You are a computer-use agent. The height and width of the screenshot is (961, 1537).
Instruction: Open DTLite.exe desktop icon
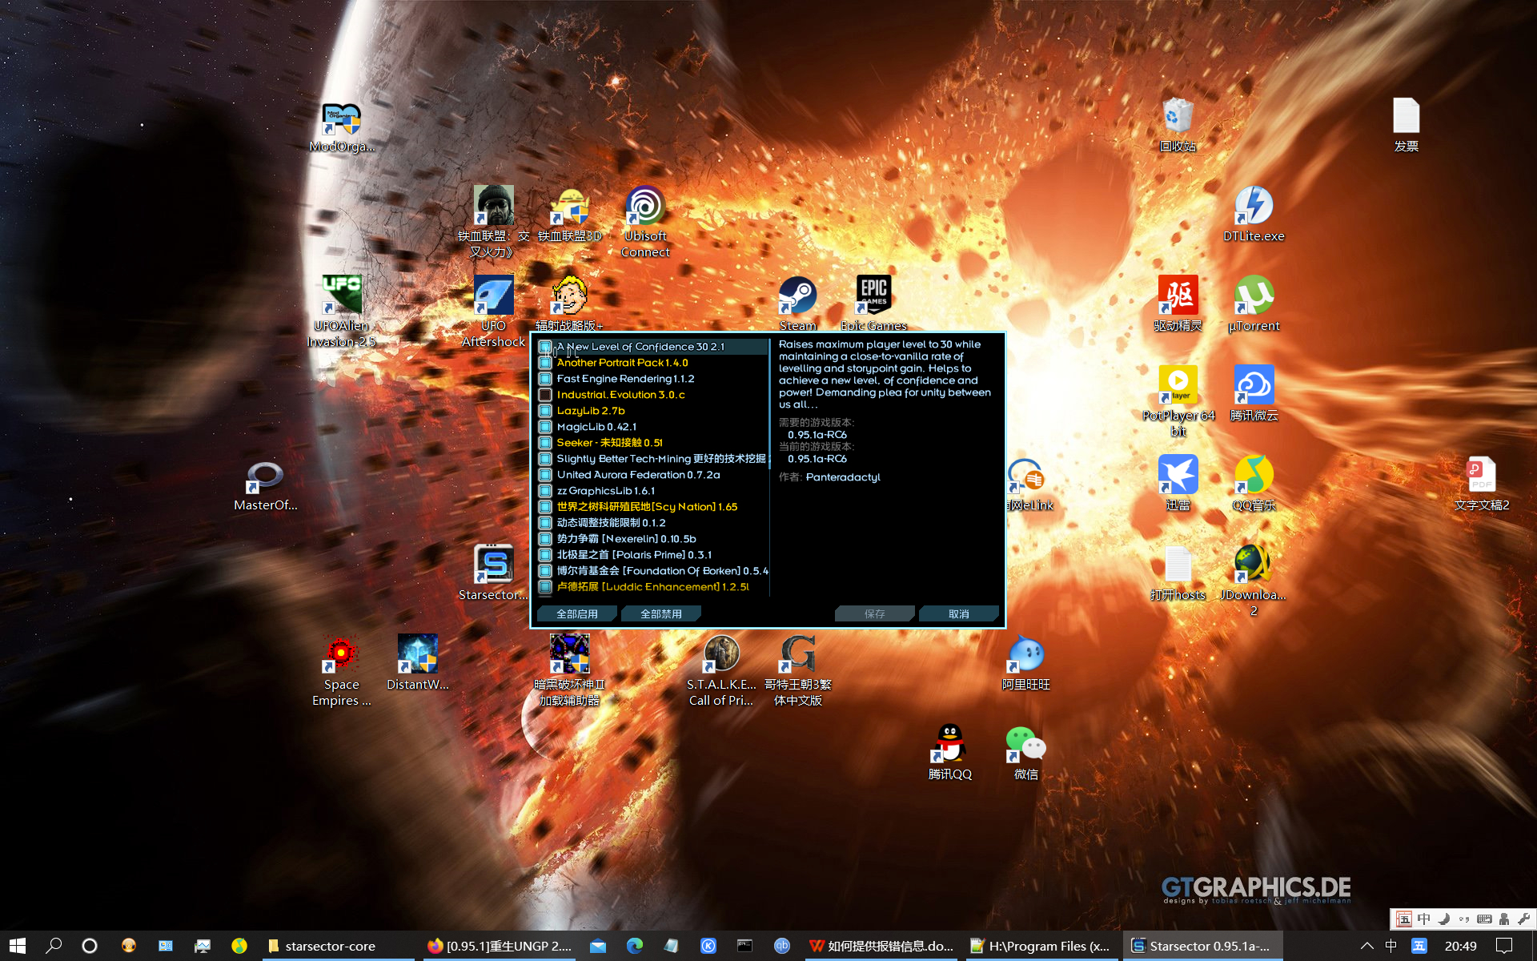pyautogui.click(x=1254, y=207)
